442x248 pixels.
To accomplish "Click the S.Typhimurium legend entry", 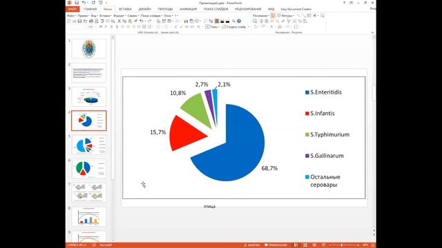I will 327,135.
